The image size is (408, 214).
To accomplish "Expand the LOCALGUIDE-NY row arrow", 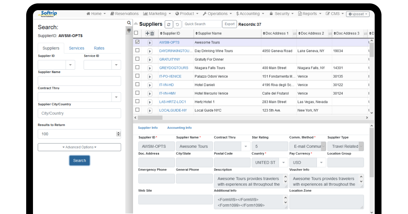I will (150, 111).
